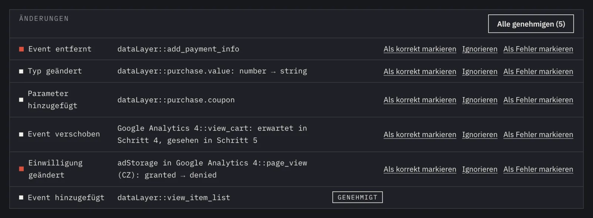This screenshot has height=218, width=593.
Task: Mark purchase.coupon addition as error
Action: point(538,100)
